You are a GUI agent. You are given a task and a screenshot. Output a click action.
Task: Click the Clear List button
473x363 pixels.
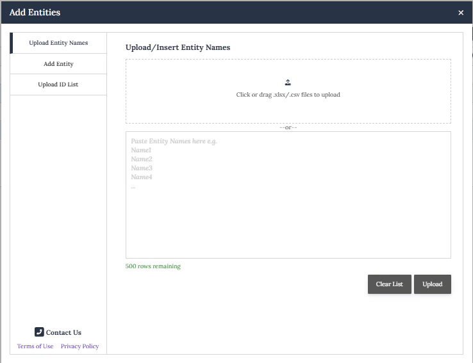389,284
